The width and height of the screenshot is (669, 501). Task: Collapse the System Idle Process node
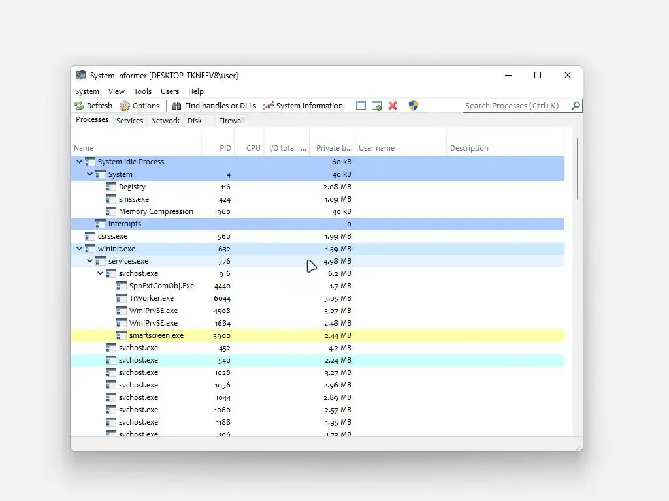click(x=79, y=162)
